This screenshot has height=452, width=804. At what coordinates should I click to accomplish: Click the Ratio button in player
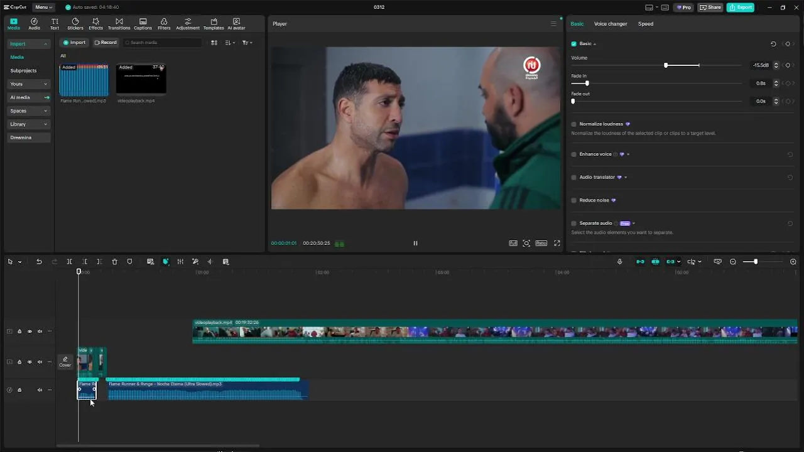point(541,243)
